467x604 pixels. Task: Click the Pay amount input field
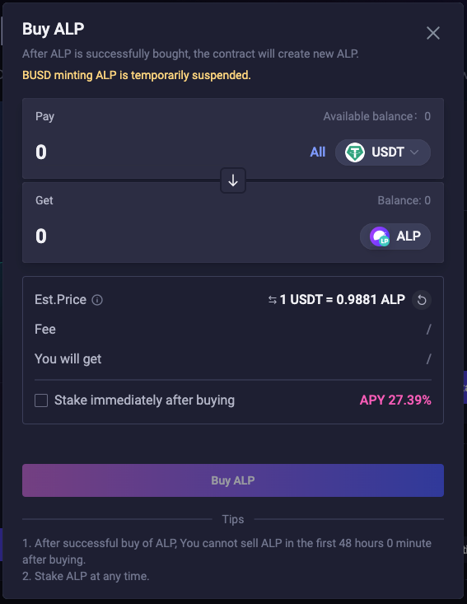point(166,152)
